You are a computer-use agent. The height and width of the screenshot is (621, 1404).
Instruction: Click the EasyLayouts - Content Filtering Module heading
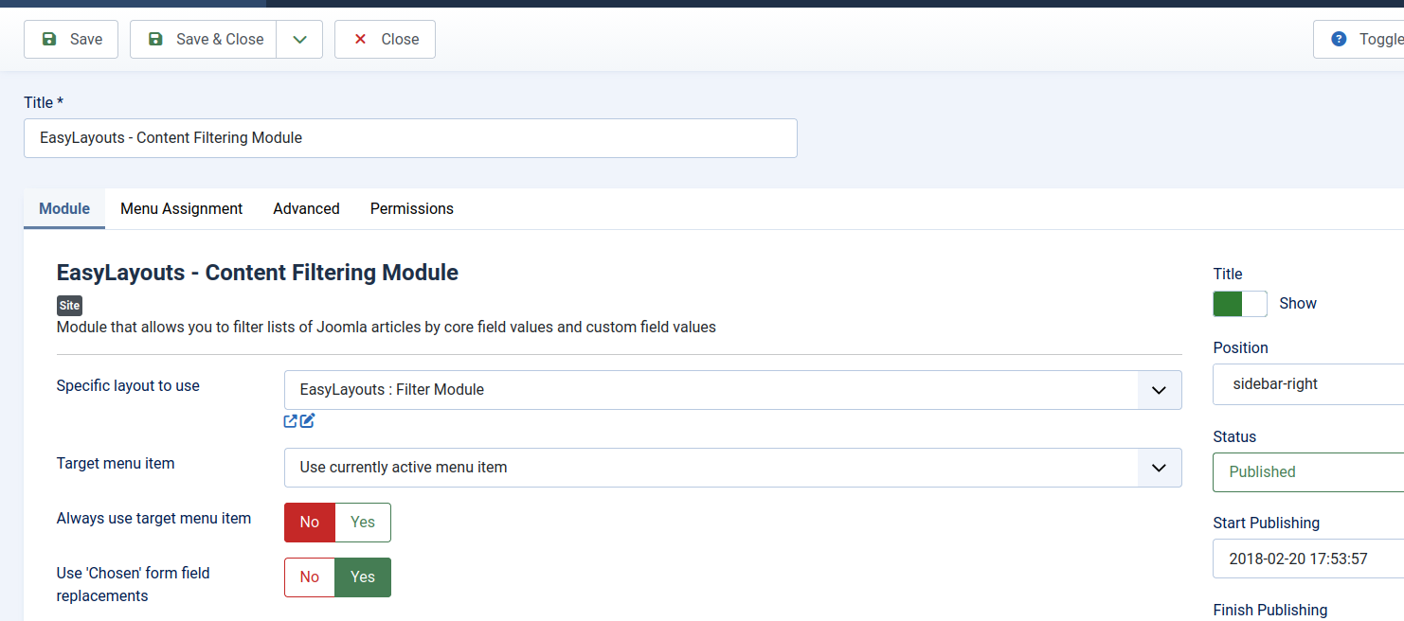(x=258, y=273)
